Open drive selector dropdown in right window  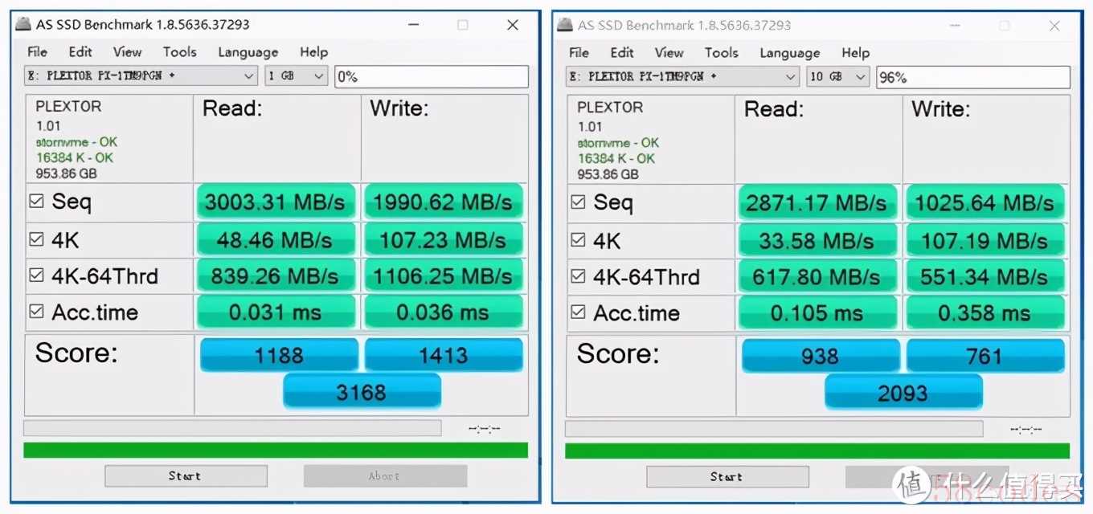point(683,77)
